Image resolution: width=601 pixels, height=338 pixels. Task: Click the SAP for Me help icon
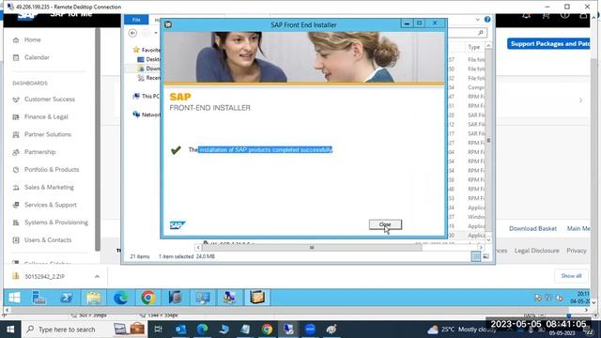point(565,16)
